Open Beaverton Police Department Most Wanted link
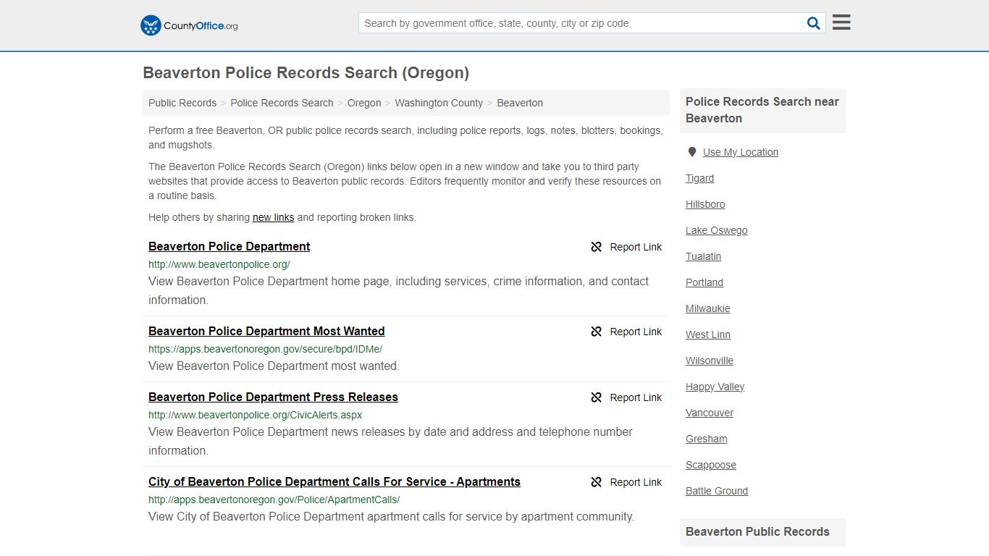Image resolution: width=989 pixels, height=556 pixels. 266,331
